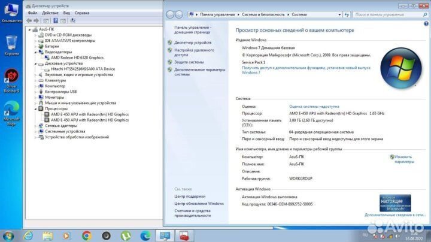This screenshot has height=242, width=431.
Task: Select first AMD E-450 APU processor entry
Action: click(90, 114)
